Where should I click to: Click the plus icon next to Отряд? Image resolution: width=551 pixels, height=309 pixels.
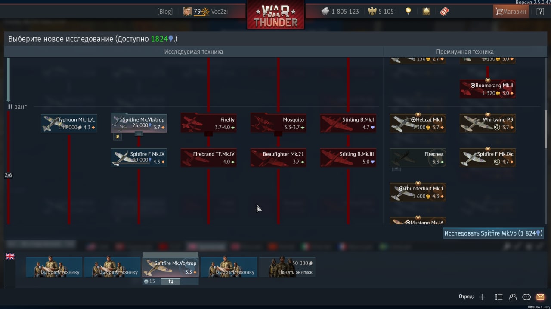482,297
